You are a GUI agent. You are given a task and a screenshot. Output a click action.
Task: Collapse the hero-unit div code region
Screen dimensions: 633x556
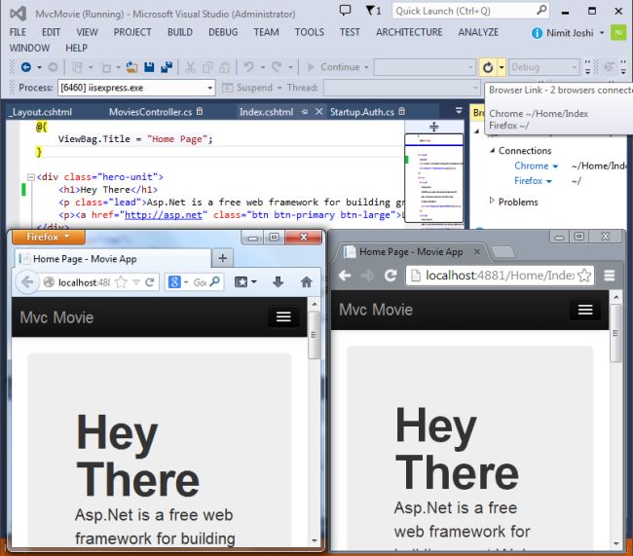31,177
